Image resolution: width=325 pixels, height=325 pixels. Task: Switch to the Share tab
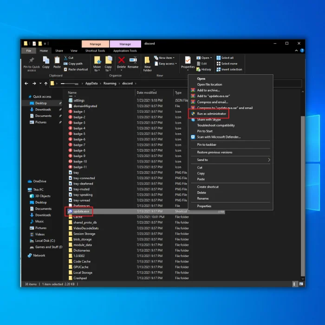(x=59, y=51)
